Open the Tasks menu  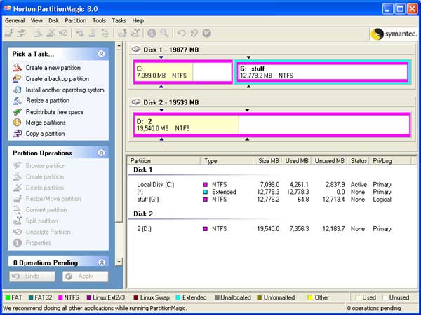(x=119, y=20)
